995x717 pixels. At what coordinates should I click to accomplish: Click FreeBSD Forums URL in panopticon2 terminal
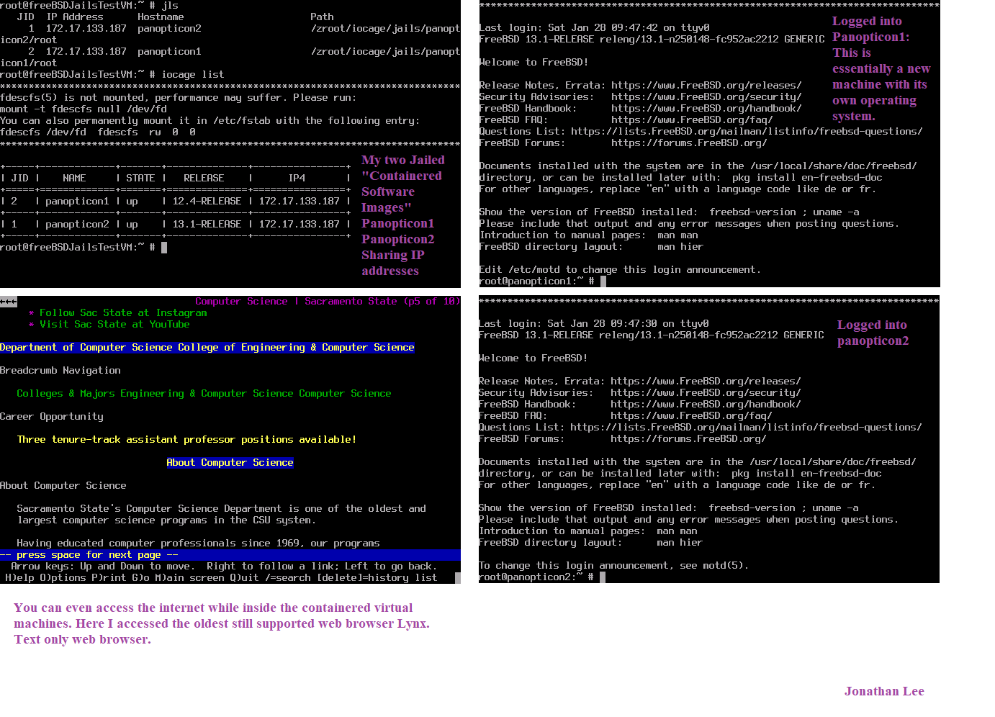coord(688,439)
